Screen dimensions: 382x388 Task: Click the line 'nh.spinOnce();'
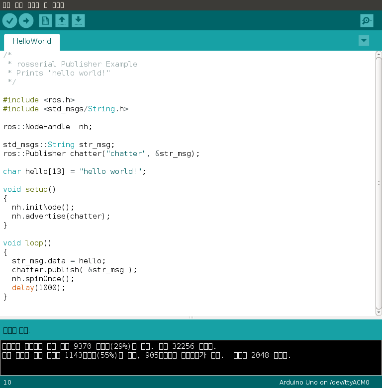click(x=43, y=279)
